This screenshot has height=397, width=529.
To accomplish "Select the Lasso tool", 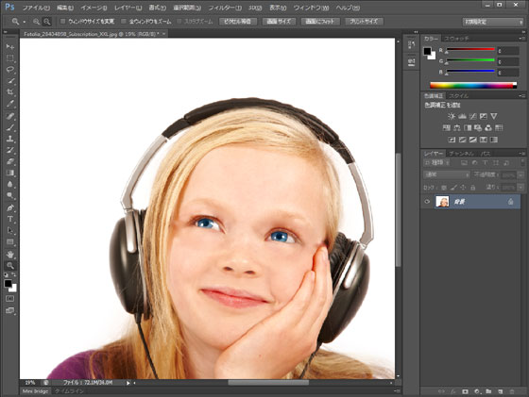I will point(10,70).
